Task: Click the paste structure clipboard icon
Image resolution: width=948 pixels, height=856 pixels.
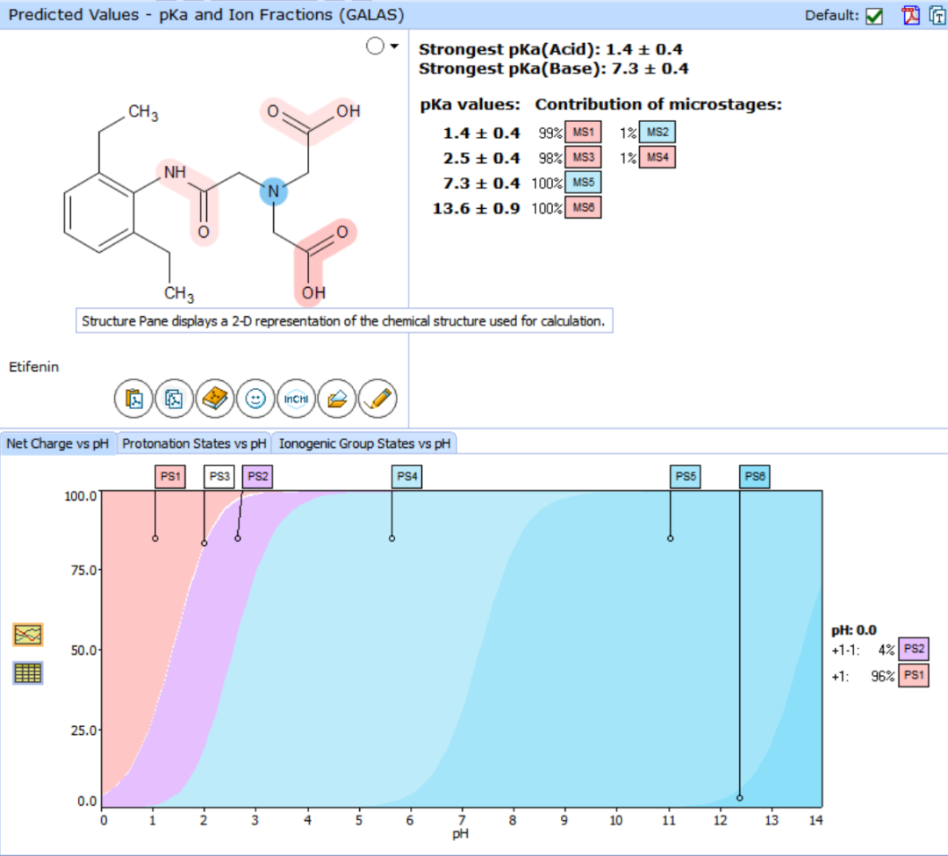Action: pos(133,399)
